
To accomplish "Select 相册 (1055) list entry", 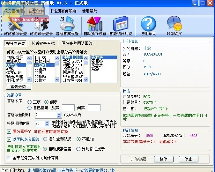I will pyautogui.click(x=73, y=65).
